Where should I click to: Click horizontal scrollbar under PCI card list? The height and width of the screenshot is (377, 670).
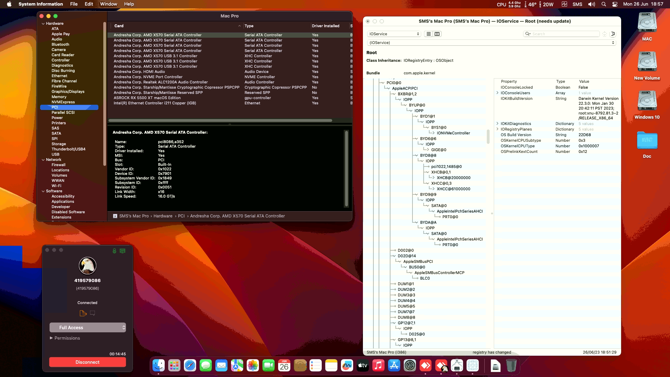pos(220,120)
